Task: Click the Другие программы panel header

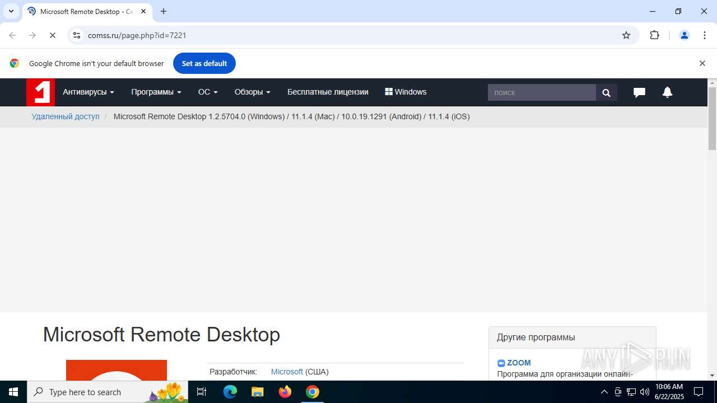Action: click(572, 338)
